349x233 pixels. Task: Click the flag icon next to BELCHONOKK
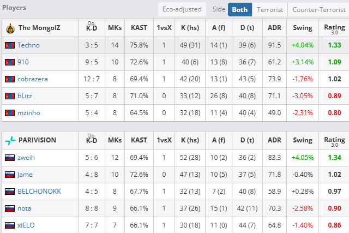coord(9,192)
